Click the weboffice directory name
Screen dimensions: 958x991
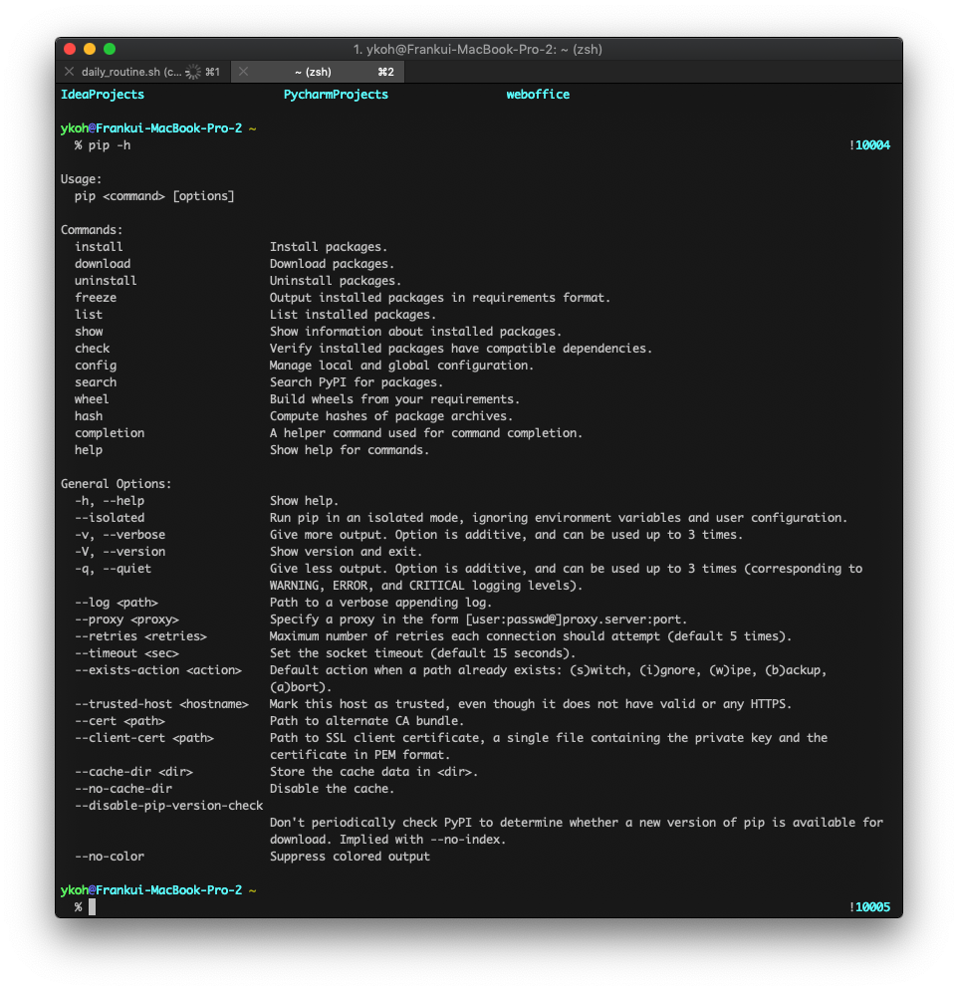click(538, 95)
